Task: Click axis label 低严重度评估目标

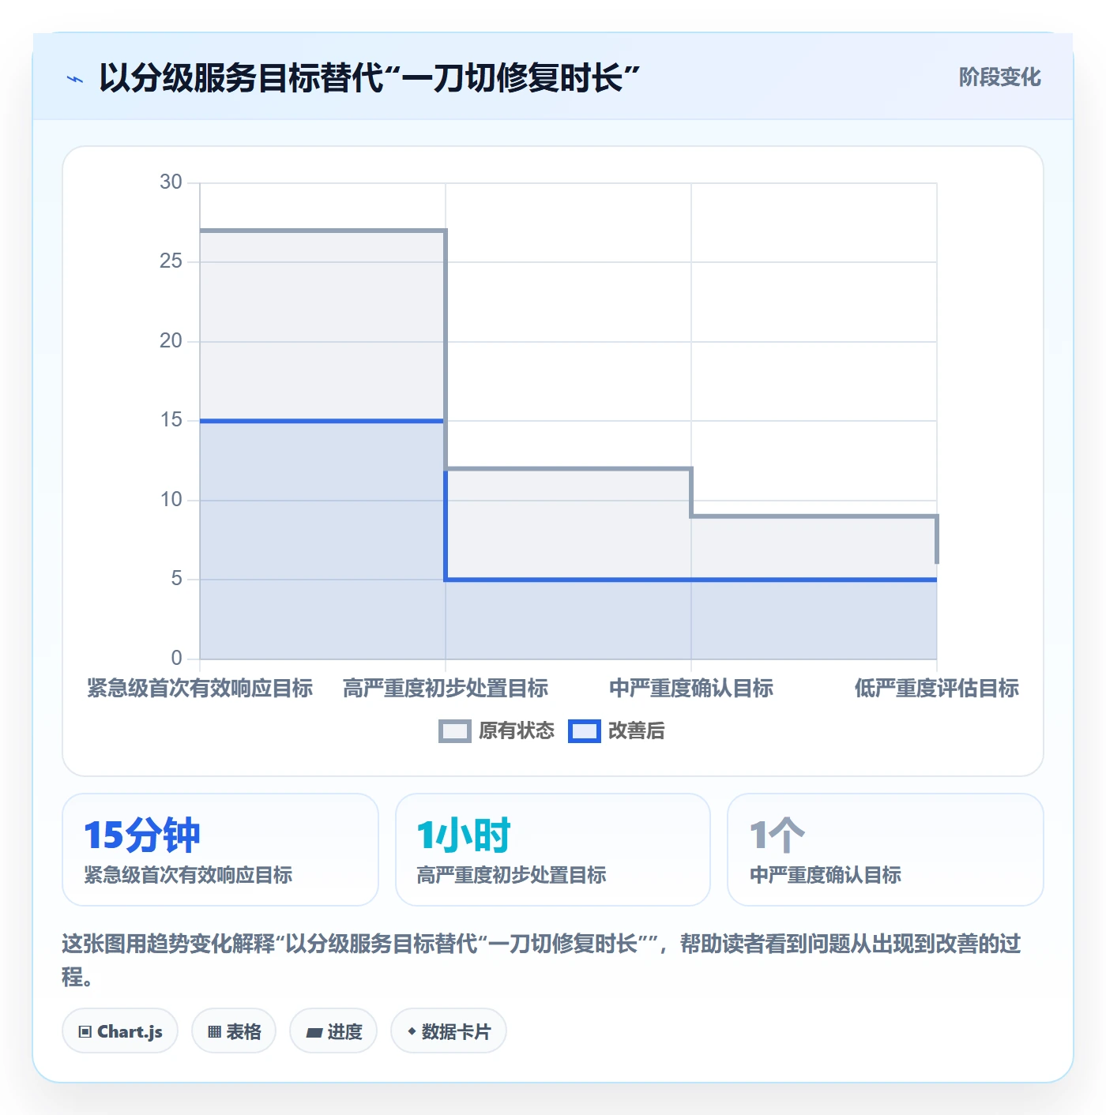Action: [937, 688]
